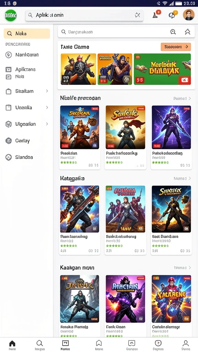This screenshot has width=198, height=352.
Task: Click Katagaiia section heading
Action: pyautogui.click(x=72, y=178)
